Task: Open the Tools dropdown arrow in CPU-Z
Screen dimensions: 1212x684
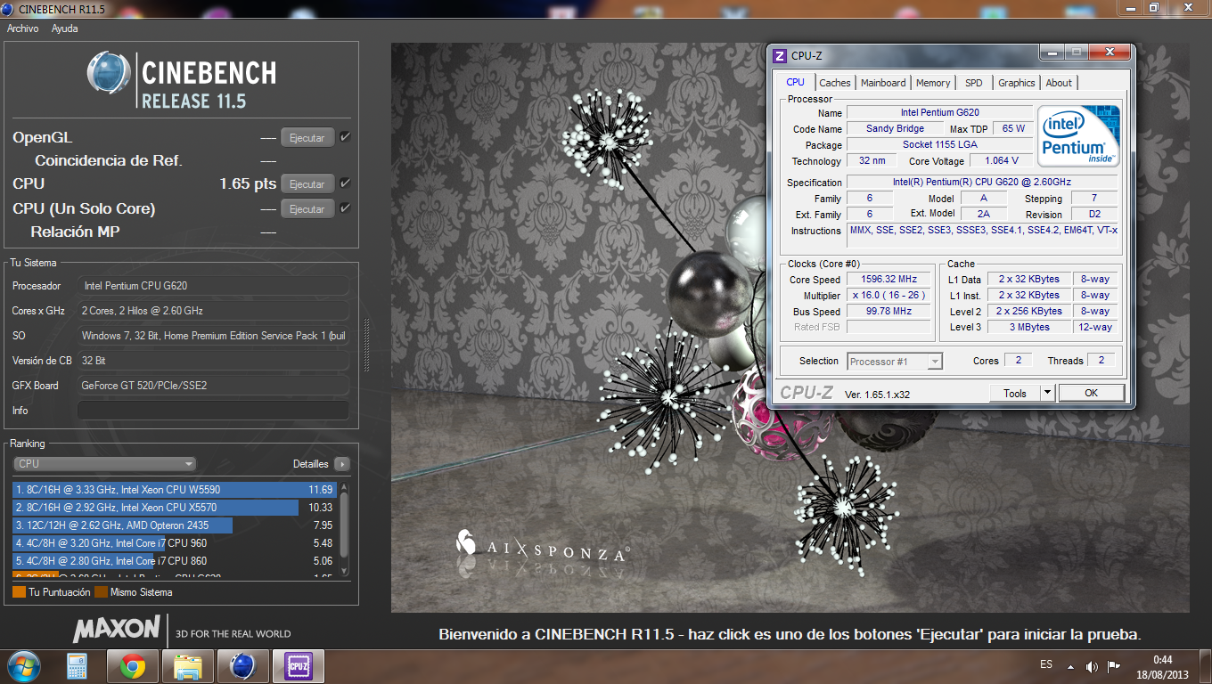Action: [x=1047, y=394]
